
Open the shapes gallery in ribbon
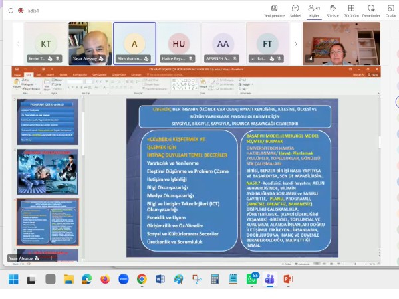coord(184,84)
